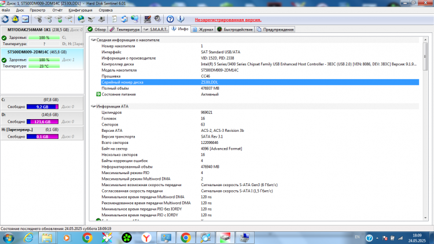434x244 pixels.
Task: Click the monitor with pencil configuration icon
Action: (147, 19)
